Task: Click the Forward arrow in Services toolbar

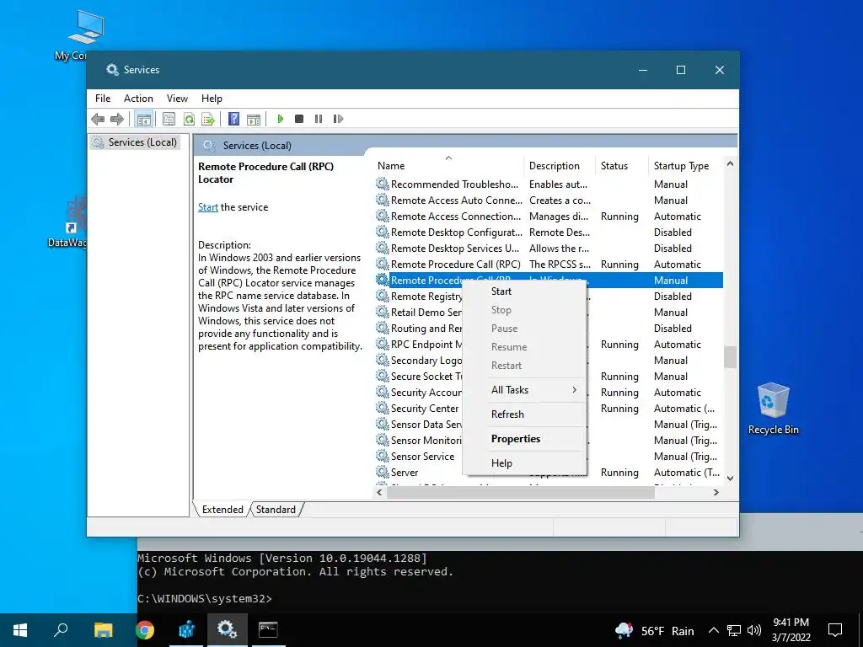Action: tap(116, 119)
